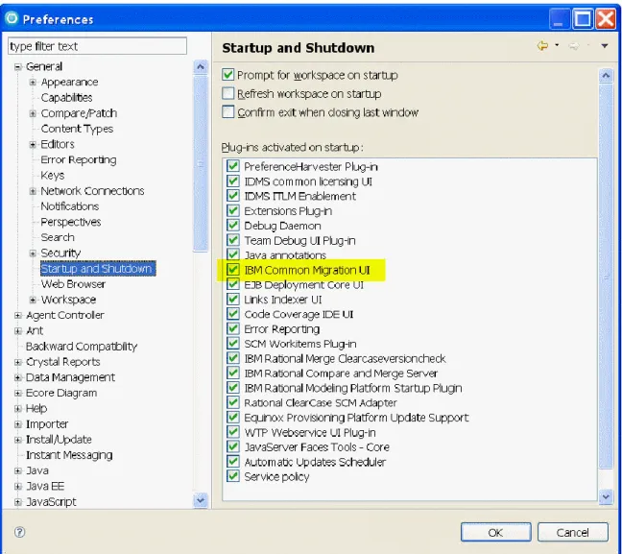Maximize the Preferences window

[583, 18]
